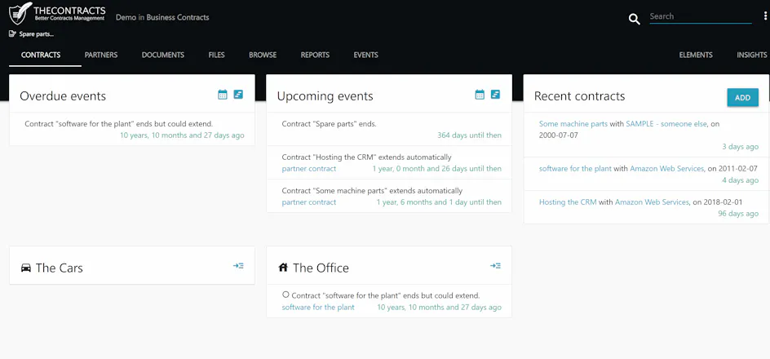Go to the Files tab
Screen dimensions: 770x359
click(217, 55)
